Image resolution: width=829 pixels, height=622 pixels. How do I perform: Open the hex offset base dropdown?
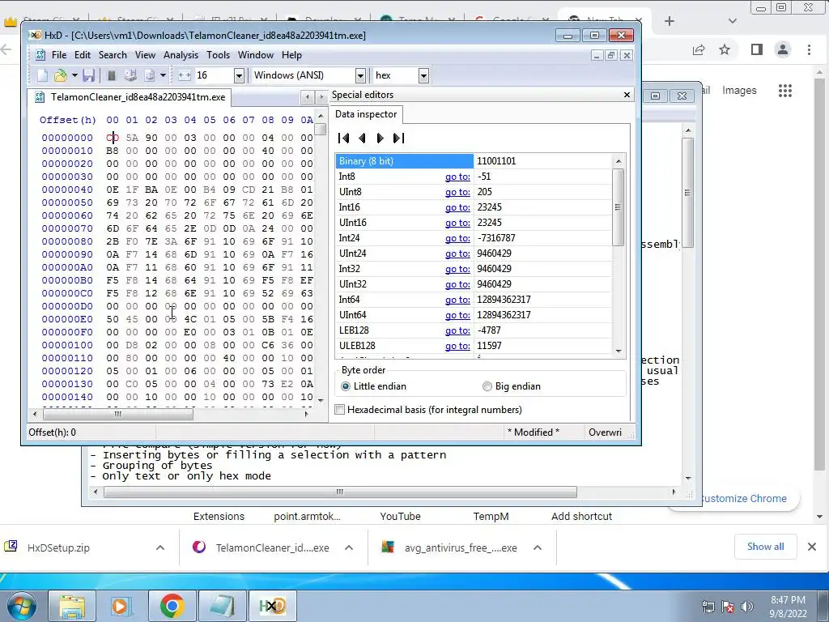423,75
